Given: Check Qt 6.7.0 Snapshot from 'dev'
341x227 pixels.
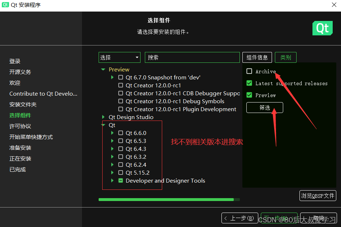Looking at the screenshot, I should 121,77.
